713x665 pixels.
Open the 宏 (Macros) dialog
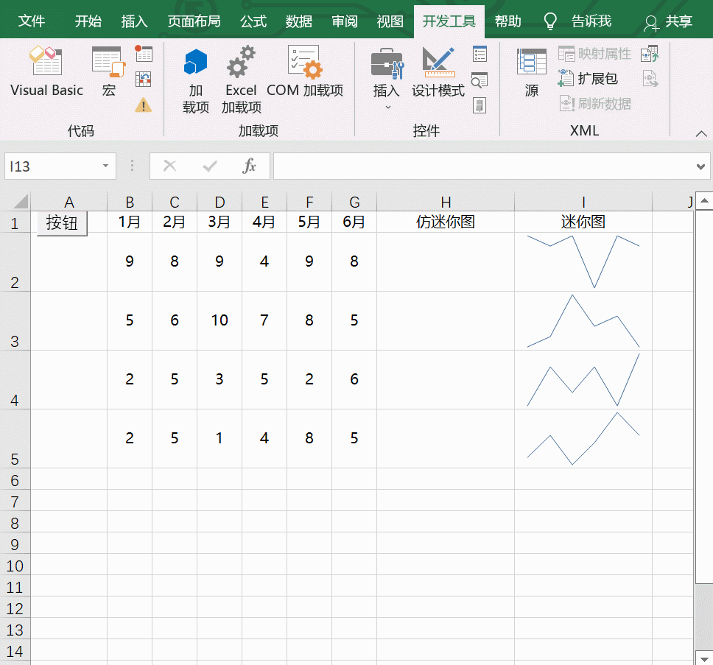(x=109, y=71)
